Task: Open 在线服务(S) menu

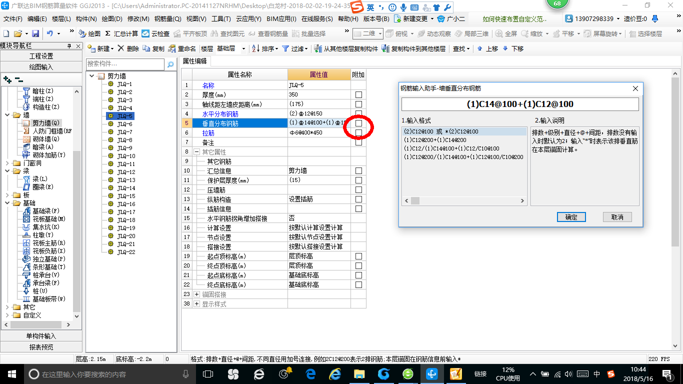Action: click(317, 18)
